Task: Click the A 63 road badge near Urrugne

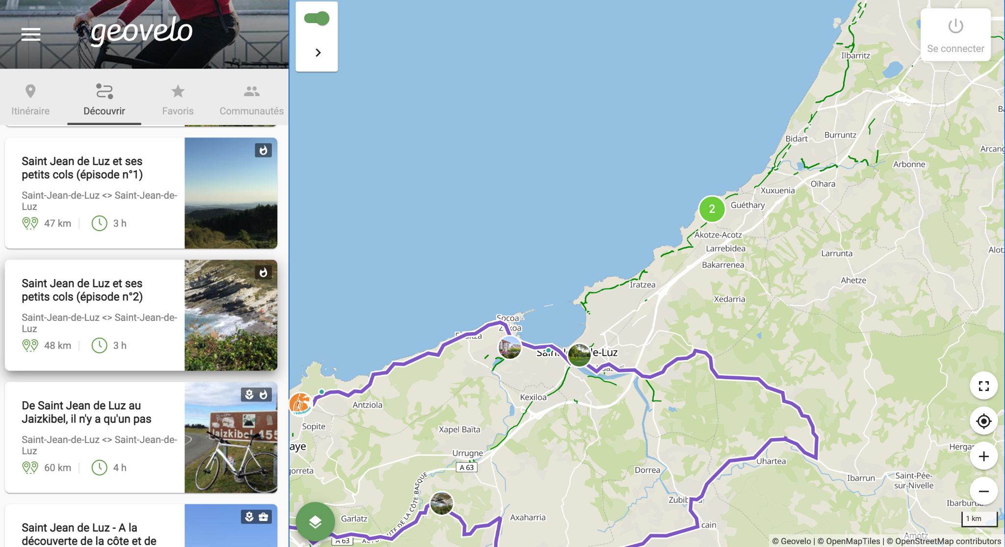Action: pyautogui.click(x=466, y=468)
